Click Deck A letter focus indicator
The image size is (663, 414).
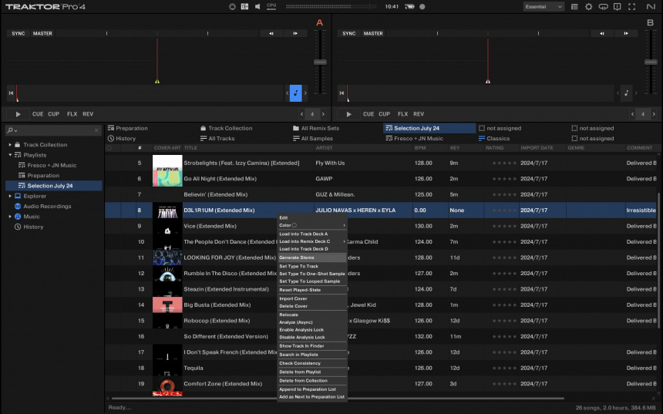320,23
